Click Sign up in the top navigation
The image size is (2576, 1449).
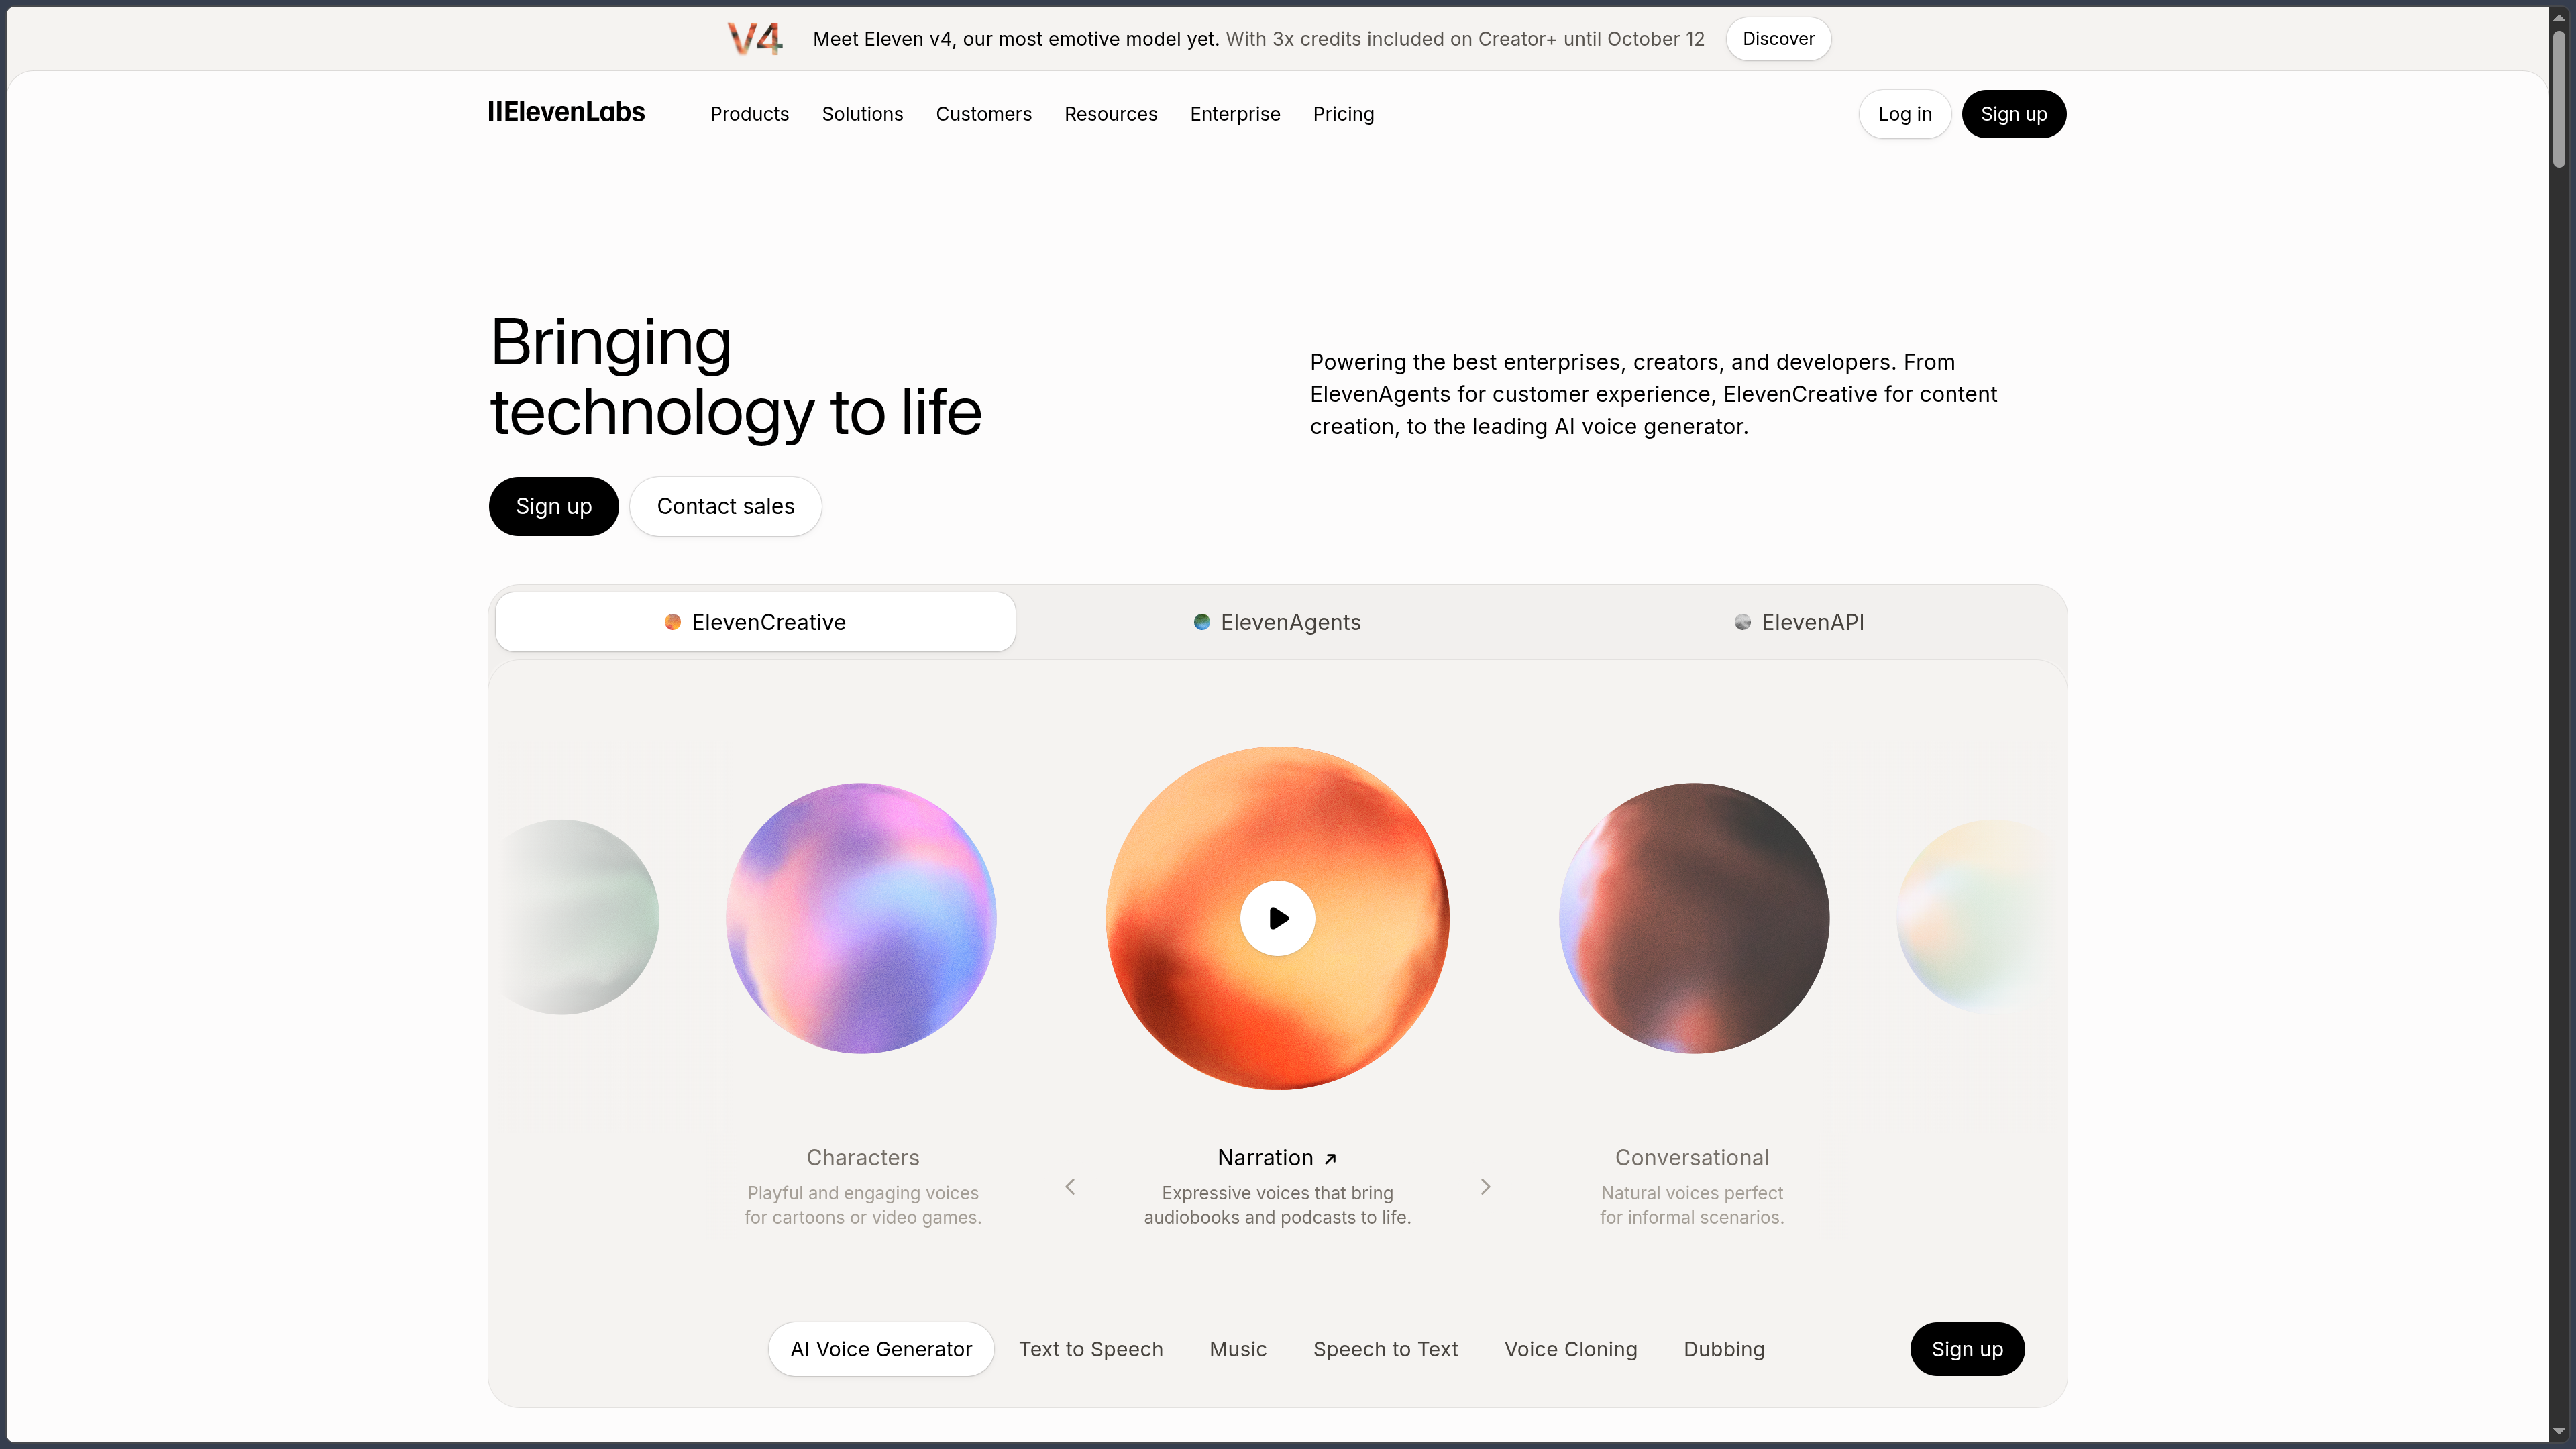tap(2013, 114)
